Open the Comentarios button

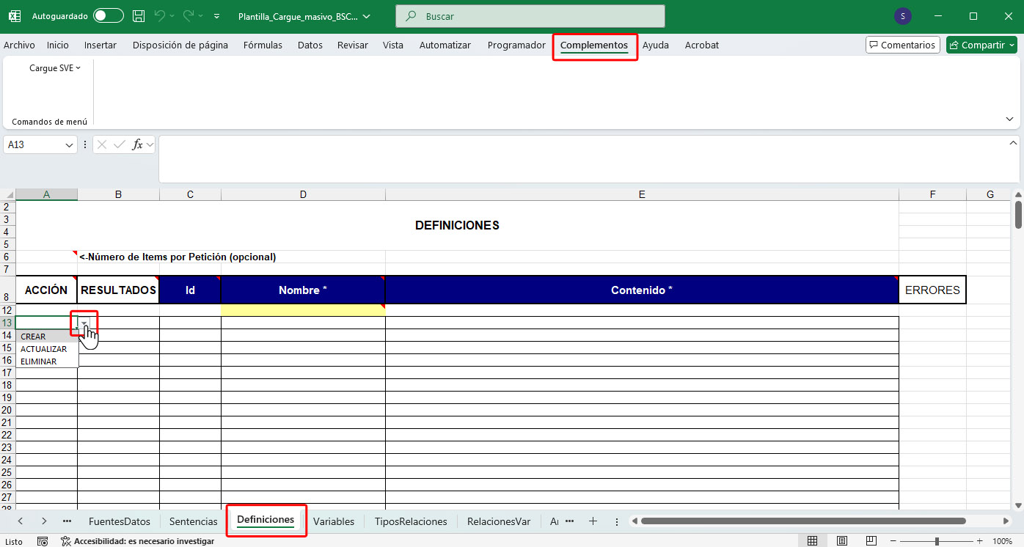click(x=902, y=45)
